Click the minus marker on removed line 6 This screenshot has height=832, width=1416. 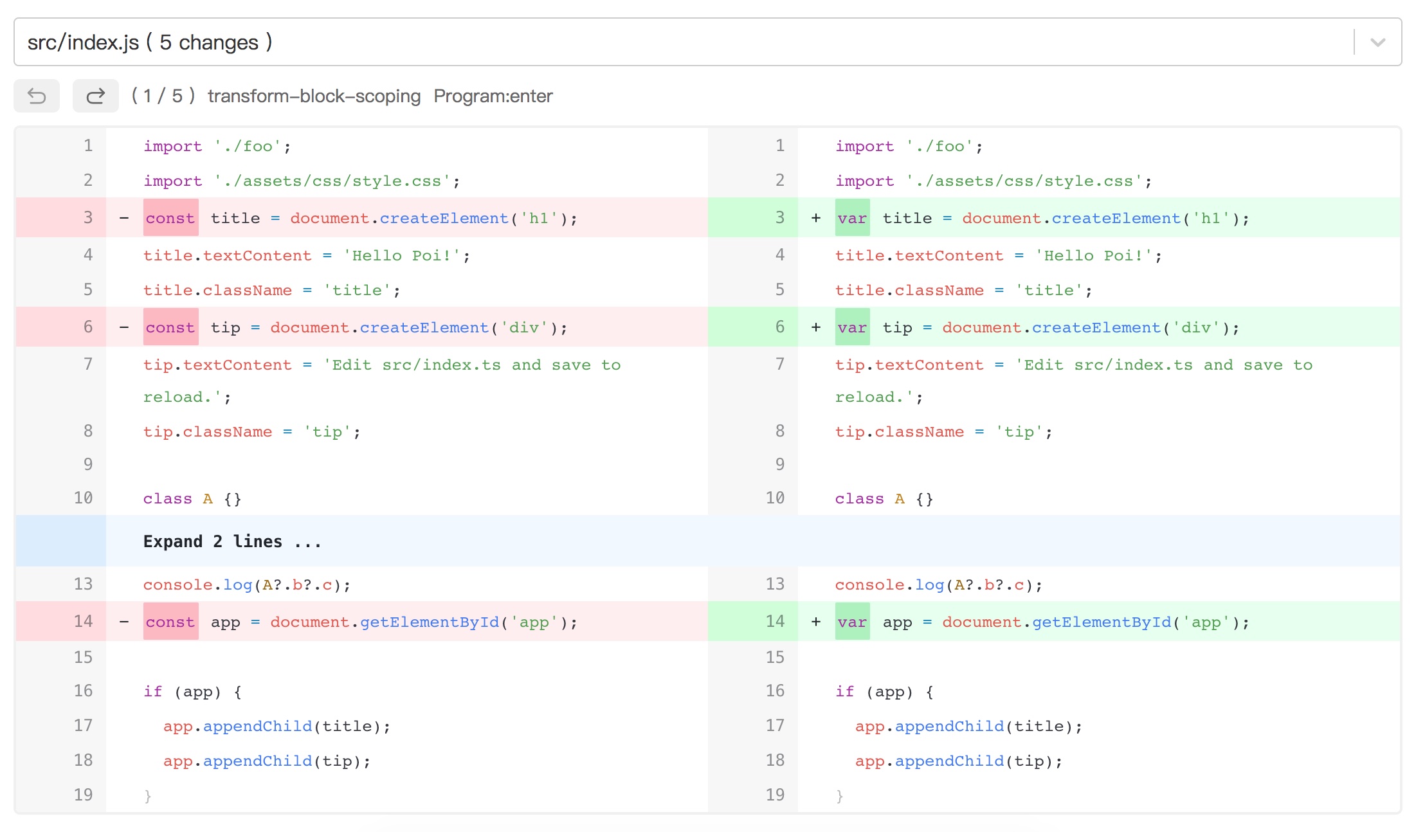(x=124, y=328)
